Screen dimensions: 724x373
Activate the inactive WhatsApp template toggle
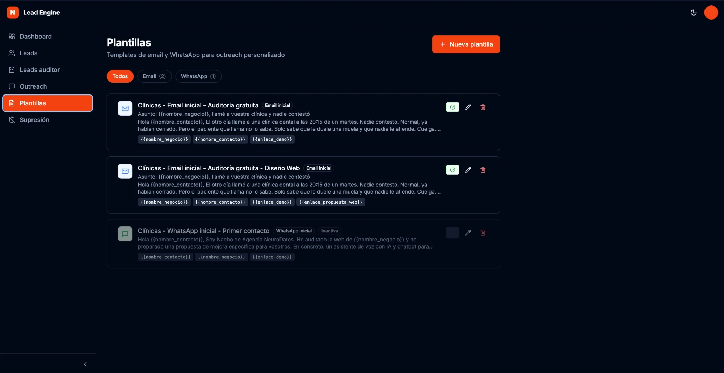(452, 233)
